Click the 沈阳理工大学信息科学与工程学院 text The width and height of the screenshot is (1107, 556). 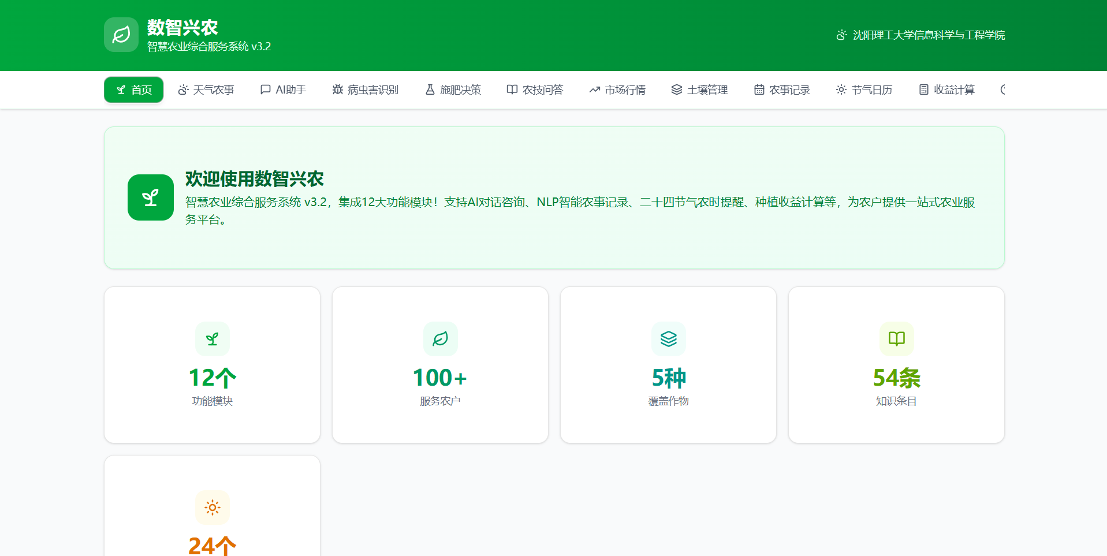click(x=929, y=35)
